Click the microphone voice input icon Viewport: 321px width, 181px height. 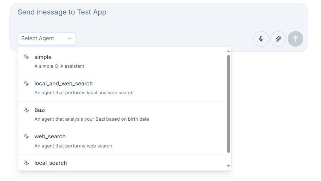(x=261, y=39)
